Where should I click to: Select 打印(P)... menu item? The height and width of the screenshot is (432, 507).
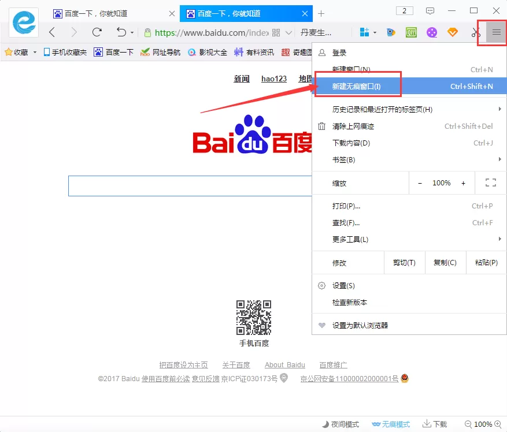tap(409, 206)
